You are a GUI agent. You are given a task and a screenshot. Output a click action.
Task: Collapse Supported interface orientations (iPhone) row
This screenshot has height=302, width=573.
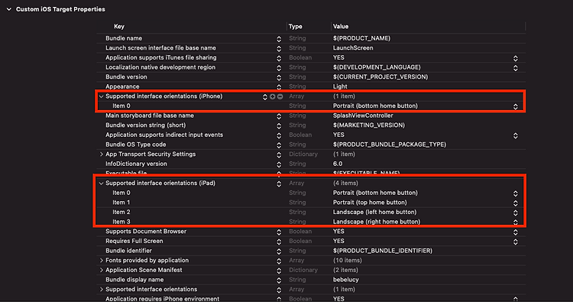(x=101, y=96)
